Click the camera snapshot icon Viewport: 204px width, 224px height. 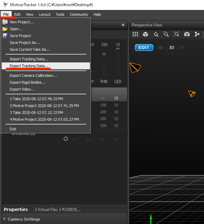pyautogui.click(x=187, y=34)
